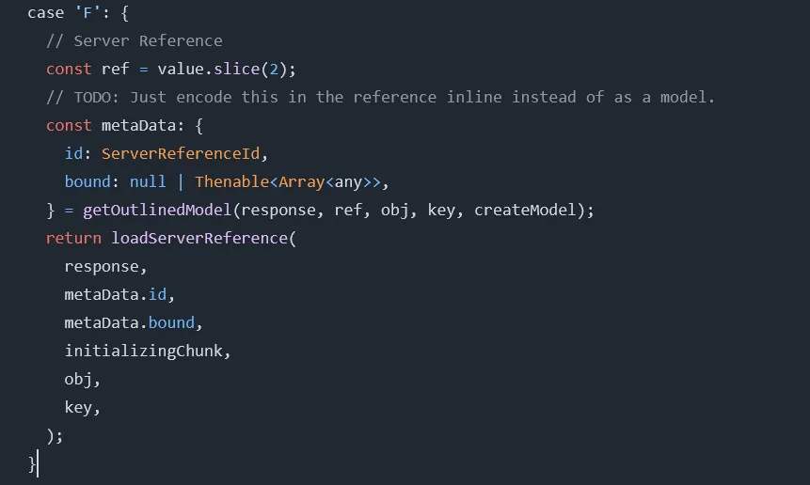This screenshot has width=810, height=485.
Task: Click the initializingChunk argument
Action: click(148, 352)
